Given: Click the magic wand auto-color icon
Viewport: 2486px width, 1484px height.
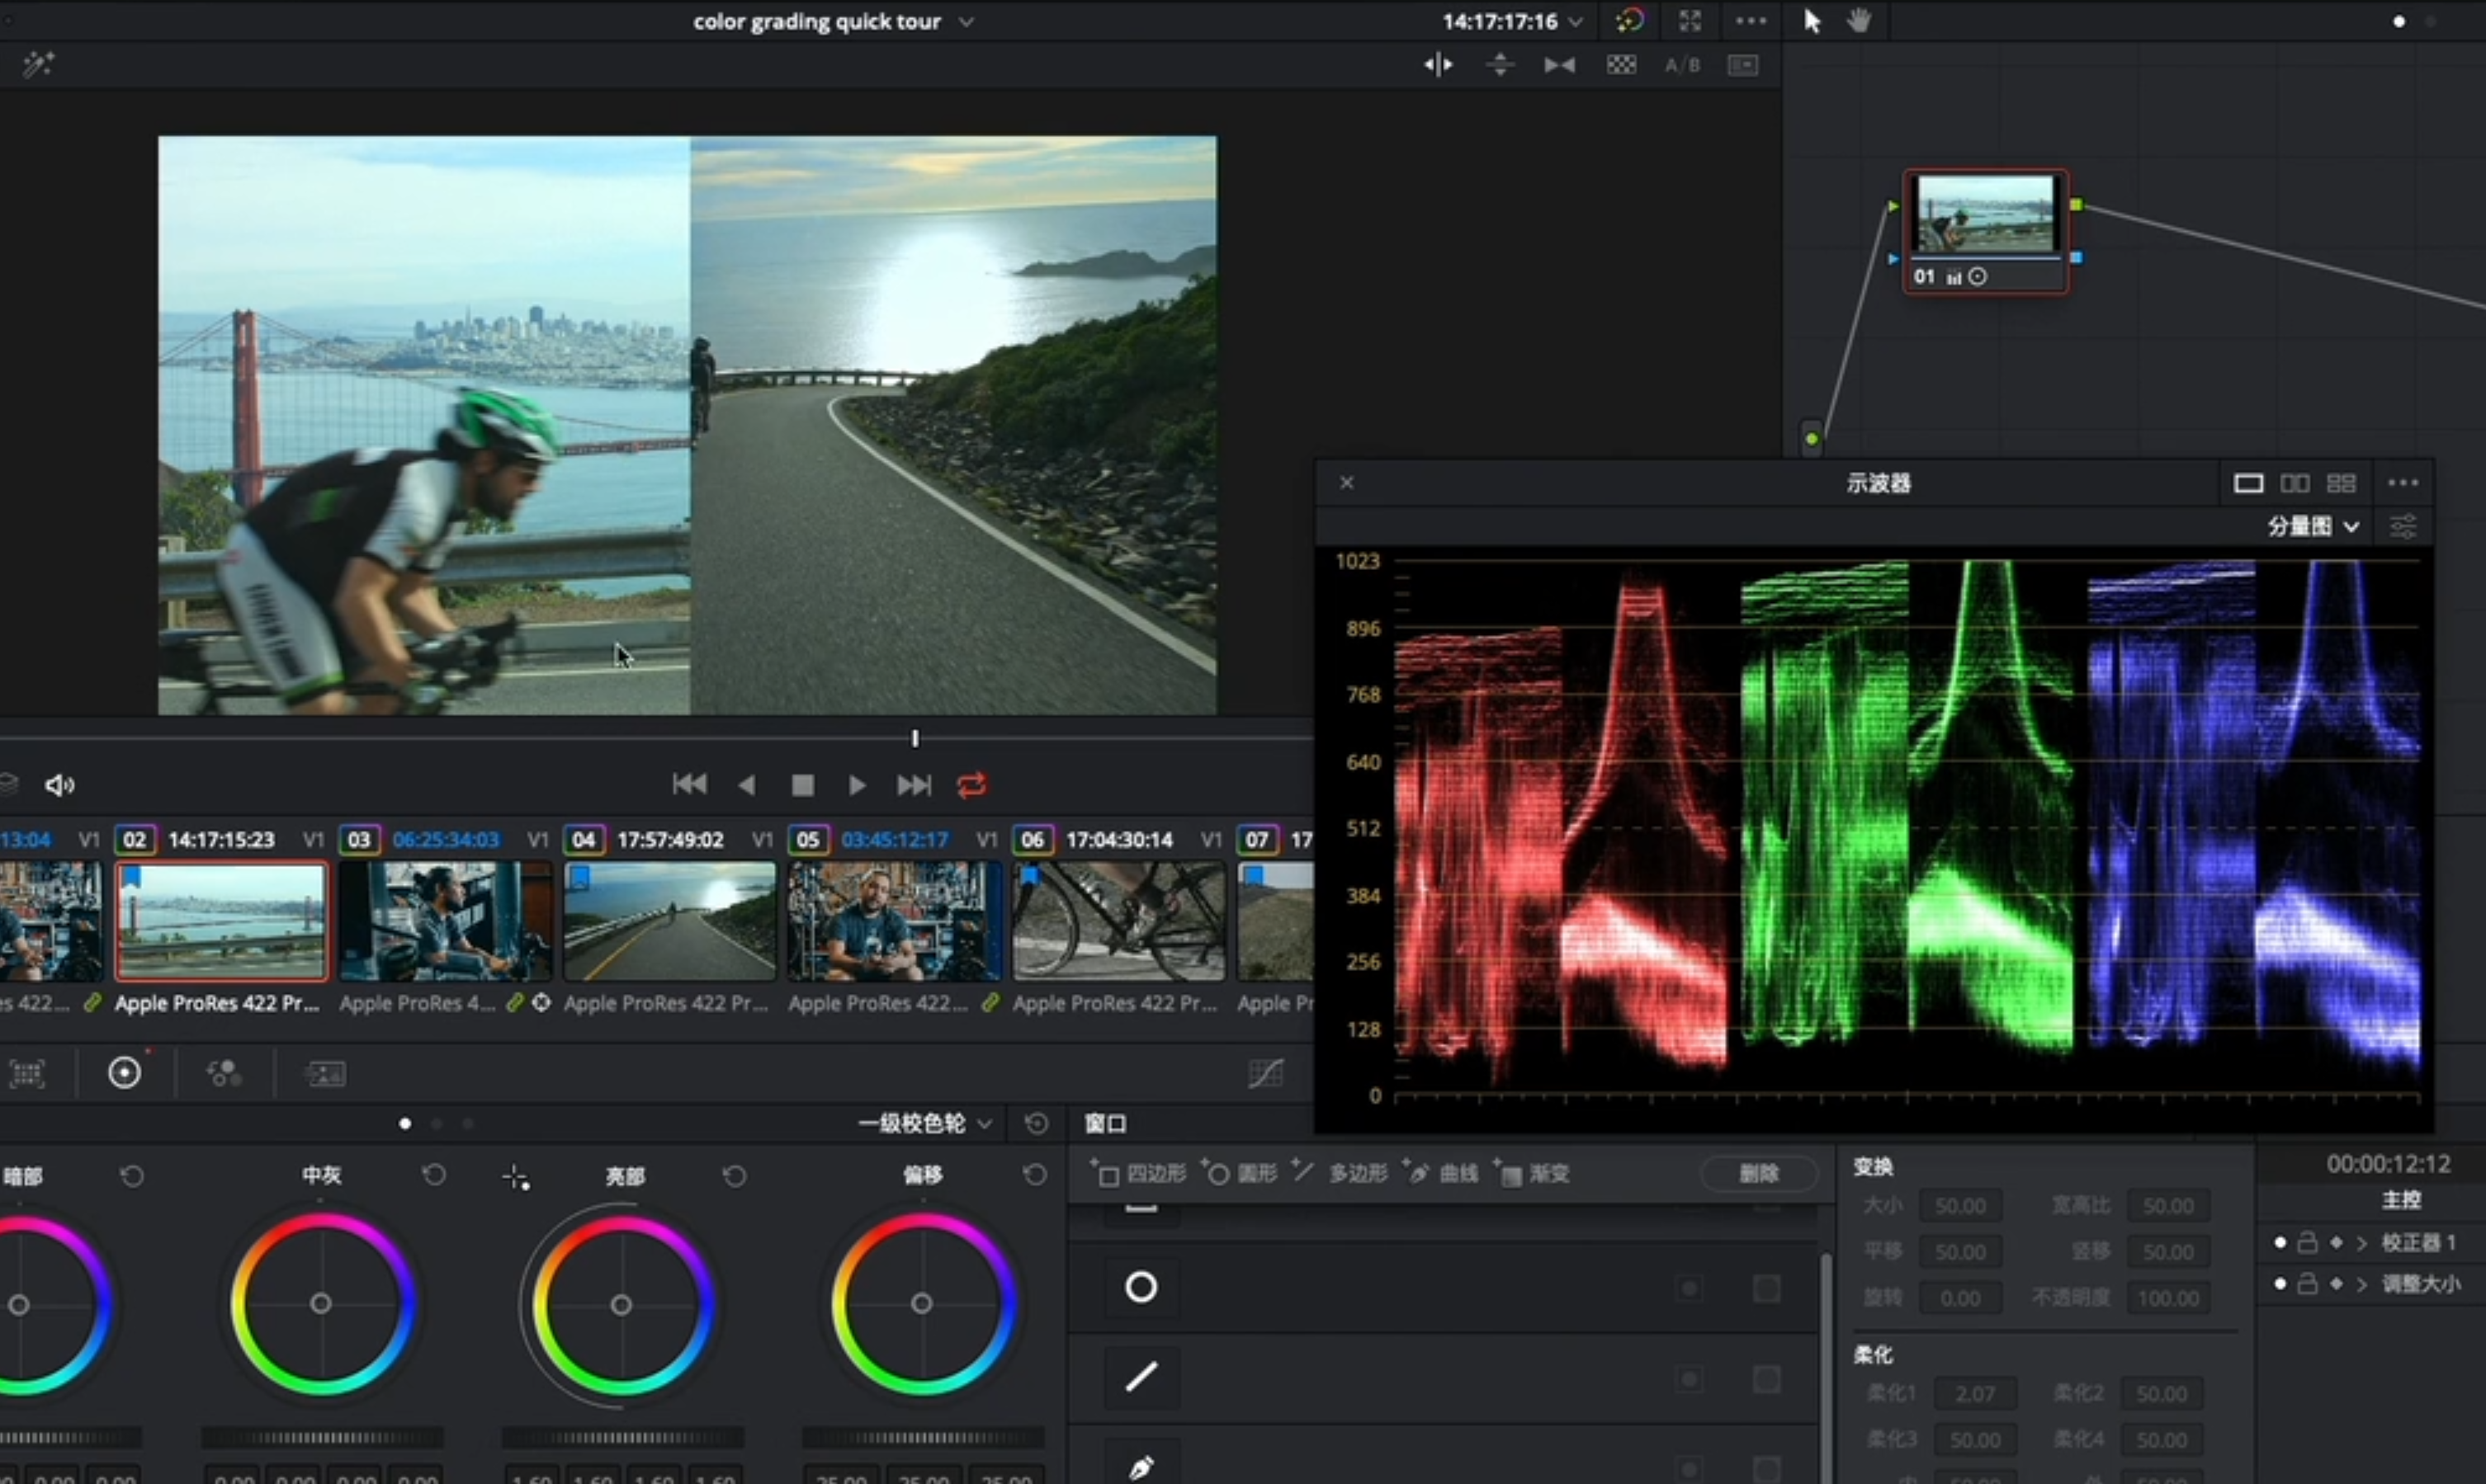Looking at the screenshot, I should 38,65.
